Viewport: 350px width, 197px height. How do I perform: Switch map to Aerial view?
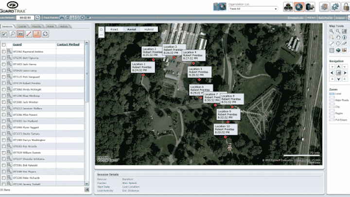click(131, 29)
